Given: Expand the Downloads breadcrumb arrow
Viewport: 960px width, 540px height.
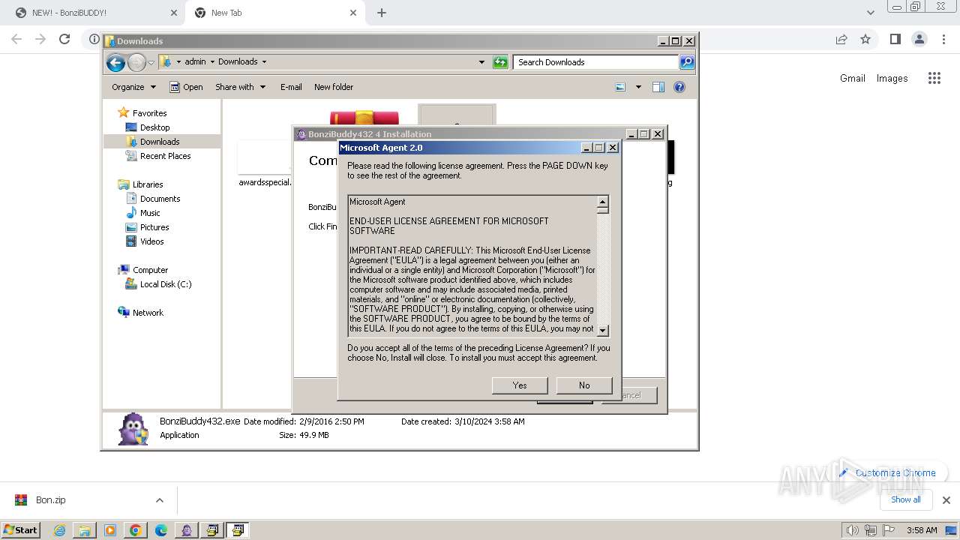Looking at the screenshot, I should (264, 62).
